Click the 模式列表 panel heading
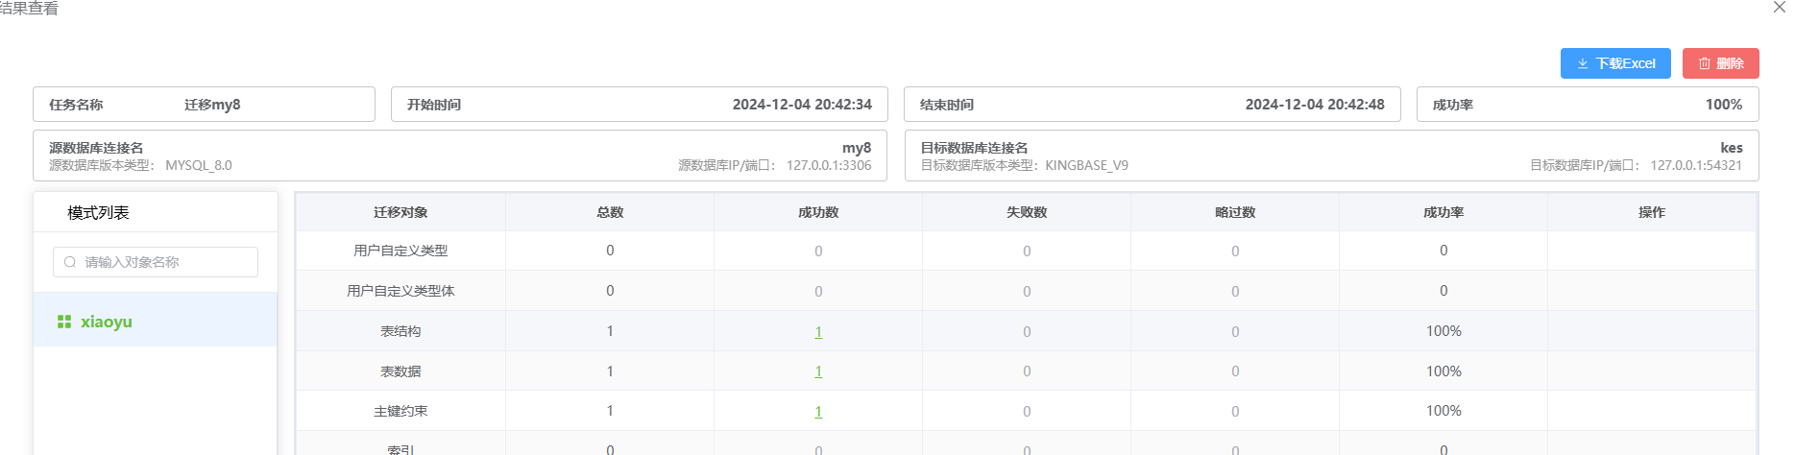Viewport: 1795px width, 455px height. pyautogui.click(x=98, y=212)
